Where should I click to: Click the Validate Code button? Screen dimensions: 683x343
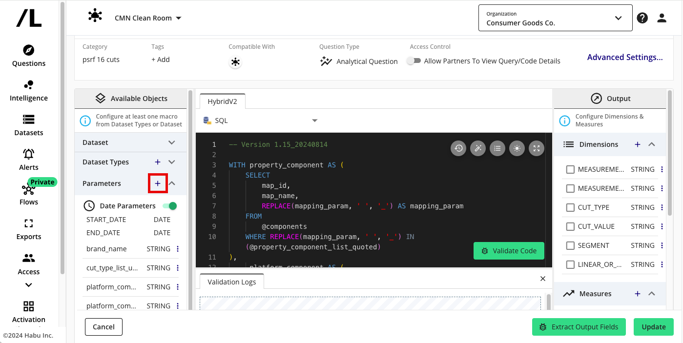(x=509, y=251)
